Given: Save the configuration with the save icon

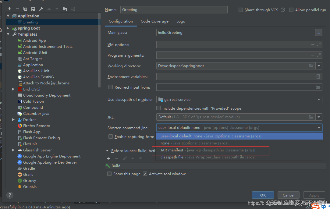Looking at the screenshot, I should coord(33,9).
